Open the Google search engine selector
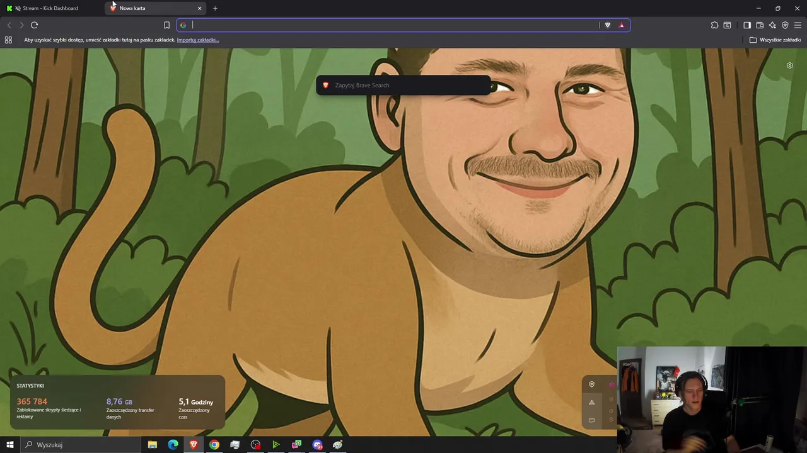807x453 pixels. [183, 25]
